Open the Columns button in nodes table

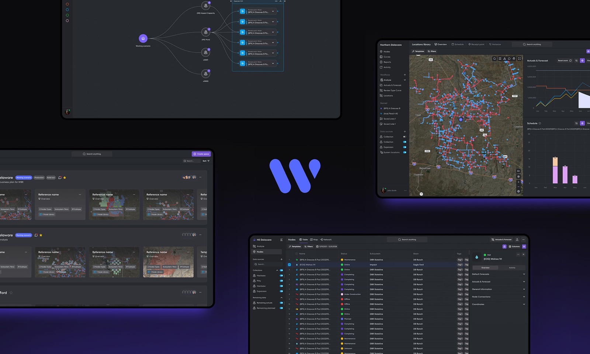click(514, 246)
